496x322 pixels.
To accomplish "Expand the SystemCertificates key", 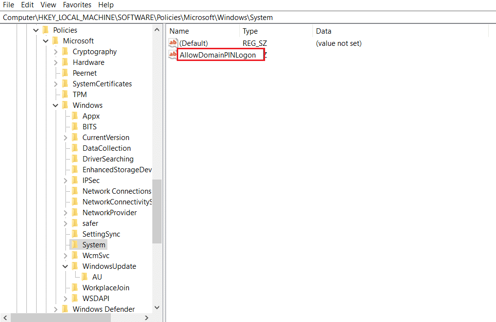I will pyautogui.click(x=55, y=84).
